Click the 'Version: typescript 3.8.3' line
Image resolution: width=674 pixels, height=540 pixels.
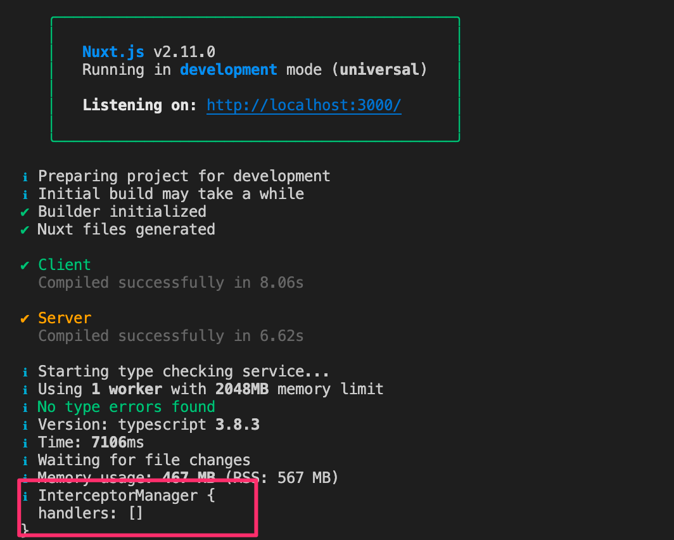click(x=149, y=425)
